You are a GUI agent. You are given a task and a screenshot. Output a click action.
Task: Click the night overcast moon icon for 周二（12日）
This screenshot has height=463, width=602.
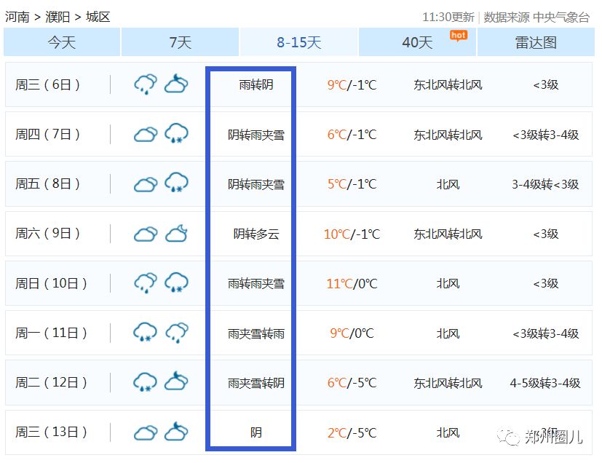point(176,382)
